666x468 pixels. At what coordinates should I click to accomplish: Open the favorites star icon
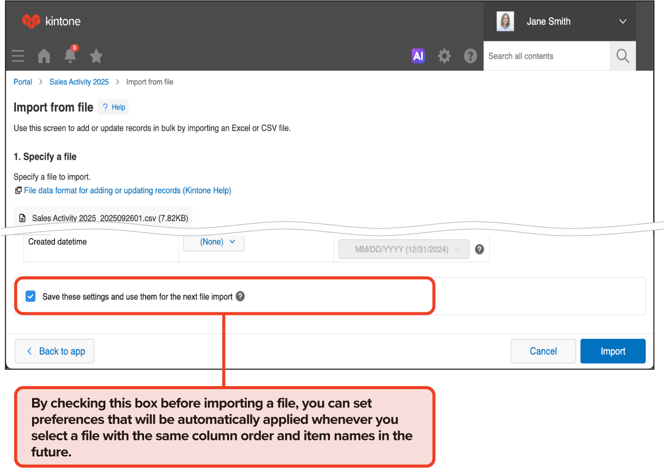coord(96,56)
